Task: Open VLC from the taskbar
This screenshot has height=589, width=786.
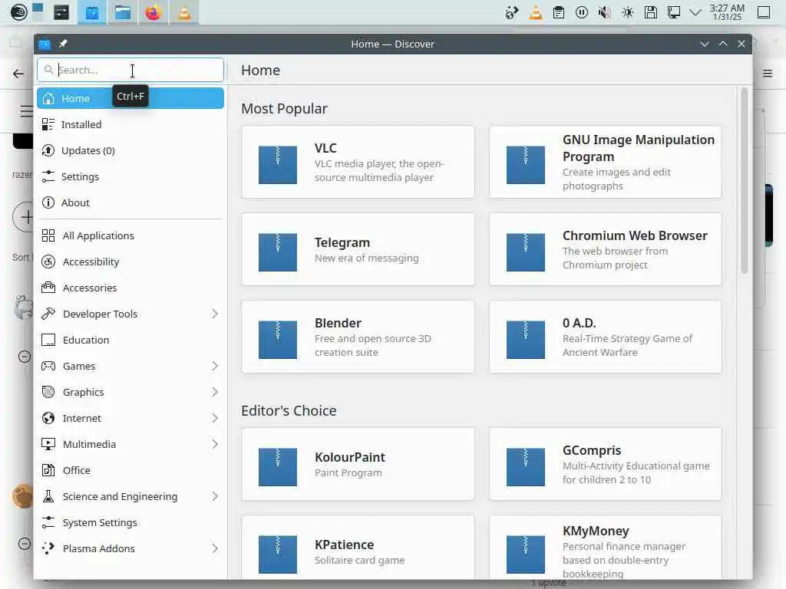Action: (x=184, y=12)
